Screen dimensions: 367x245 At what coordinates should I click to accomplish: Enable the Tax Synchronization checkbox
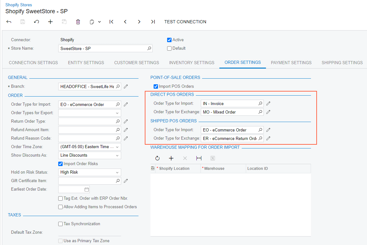[60, 224]
